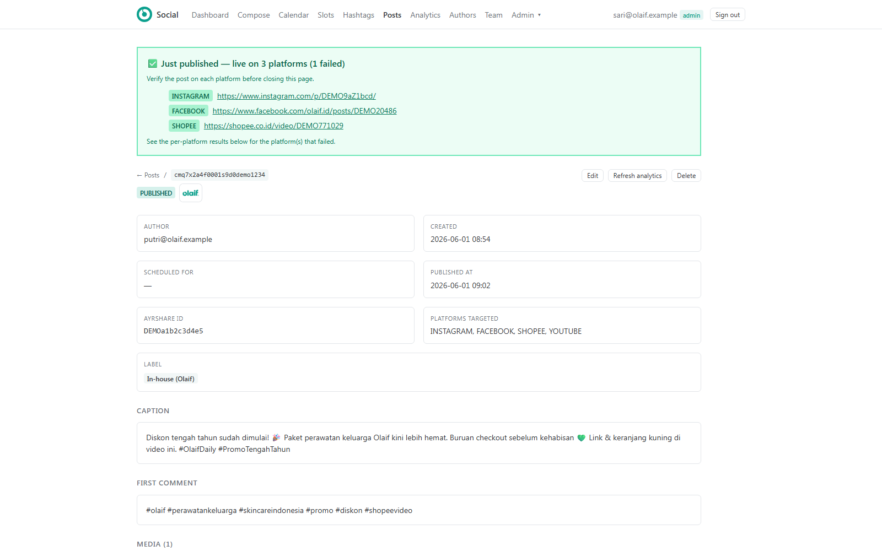
Task: Click author putri@olaif.example
Action: (x=178, y=239)
